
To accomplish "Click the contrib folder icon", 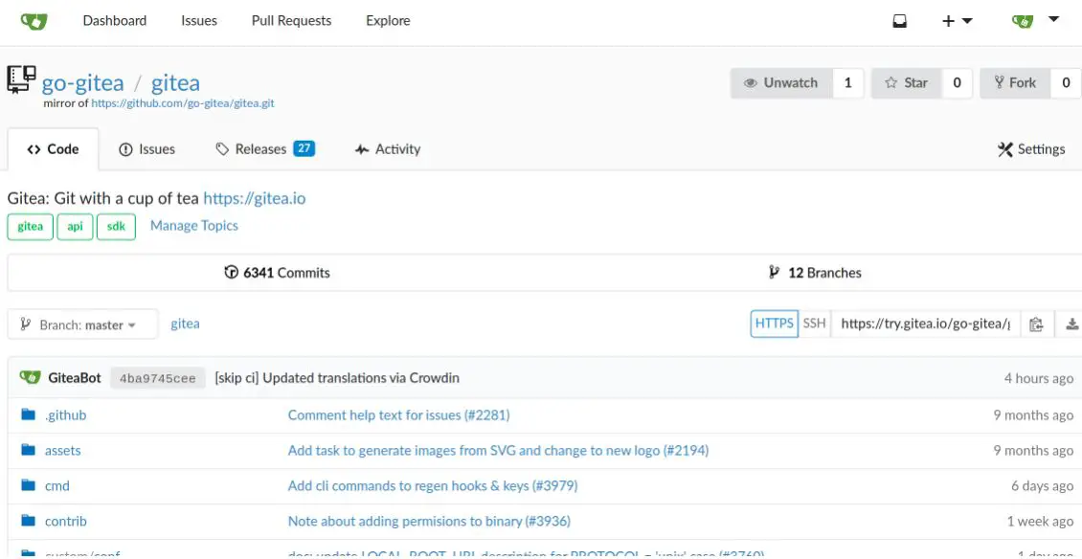I will [x=29, y=521].
